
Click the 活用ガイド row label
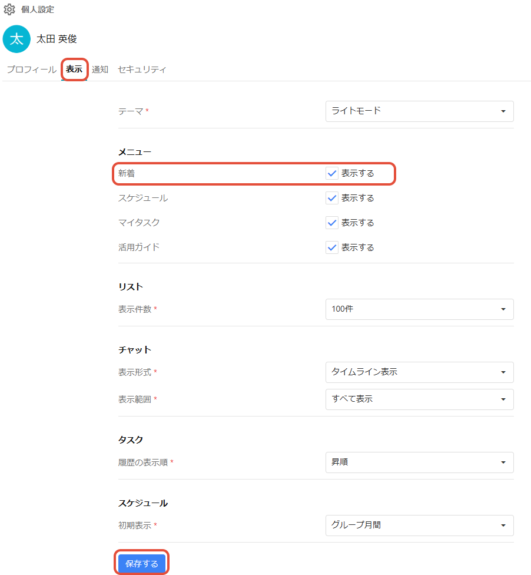139,247
